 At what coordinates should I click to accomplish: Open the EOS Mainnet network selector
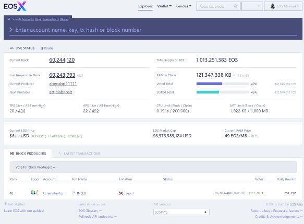(283, 6)
